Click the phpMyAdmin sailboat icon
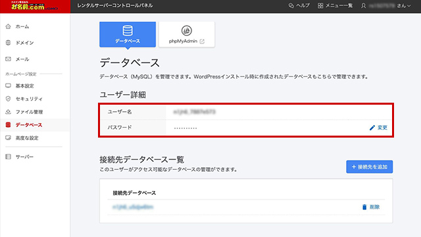421x237 pixels. pyautogui.click(x=186, y=31)
